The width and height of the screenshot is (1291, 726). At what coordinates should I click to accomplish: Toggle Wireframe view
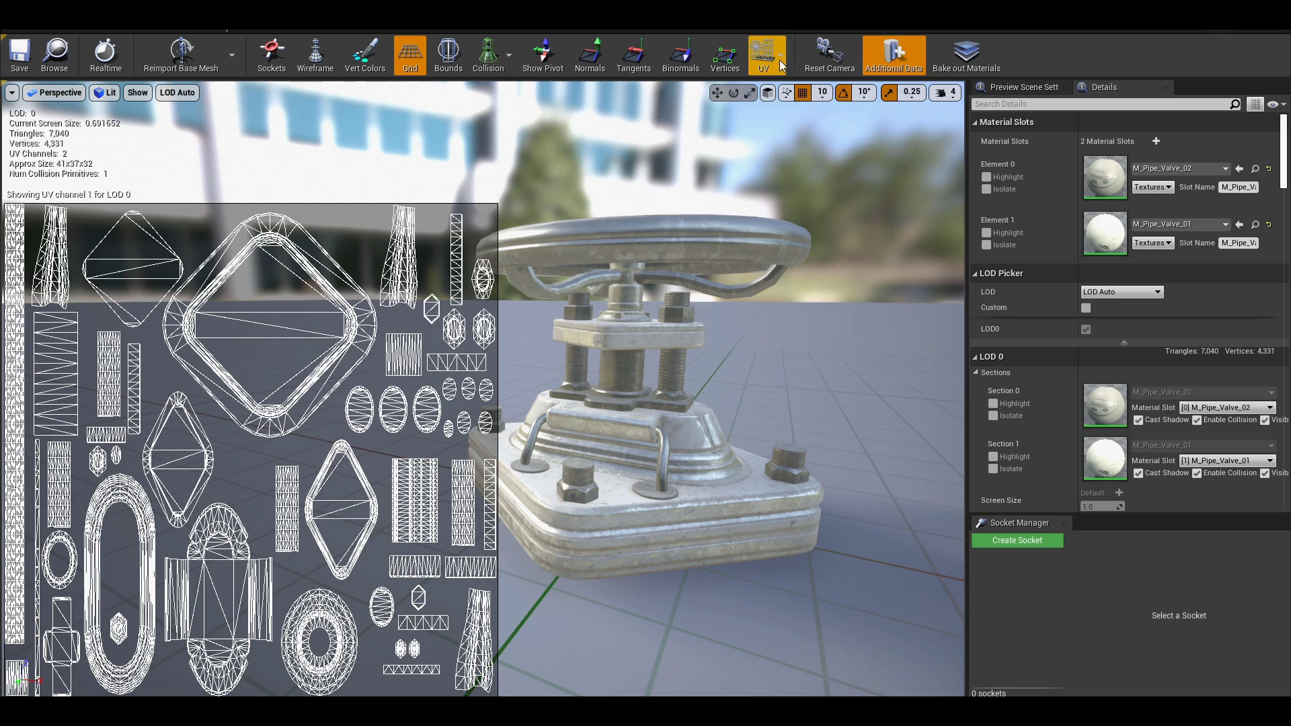[x=315, y=55]
